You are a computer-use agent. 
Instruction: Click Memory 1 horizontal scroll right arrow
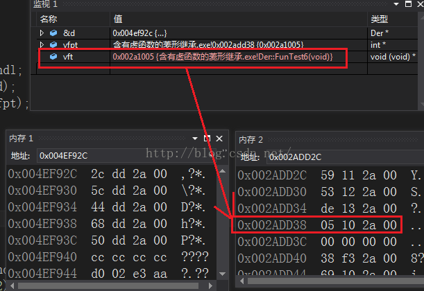pyautogui.click(x=211, y=285)
